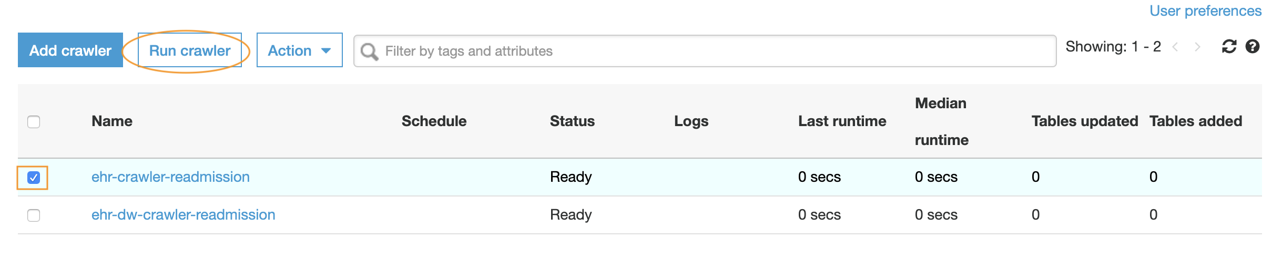Click the Run crawler button
This screenshot has width=1282, height=269.
190,50
